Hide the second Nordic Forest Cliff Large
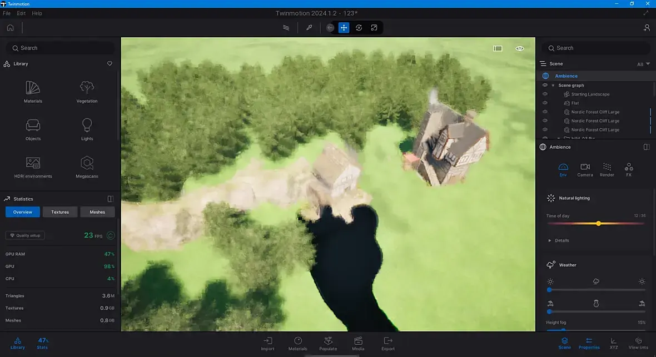Viewport: 656px width, 357px height. 545,120
